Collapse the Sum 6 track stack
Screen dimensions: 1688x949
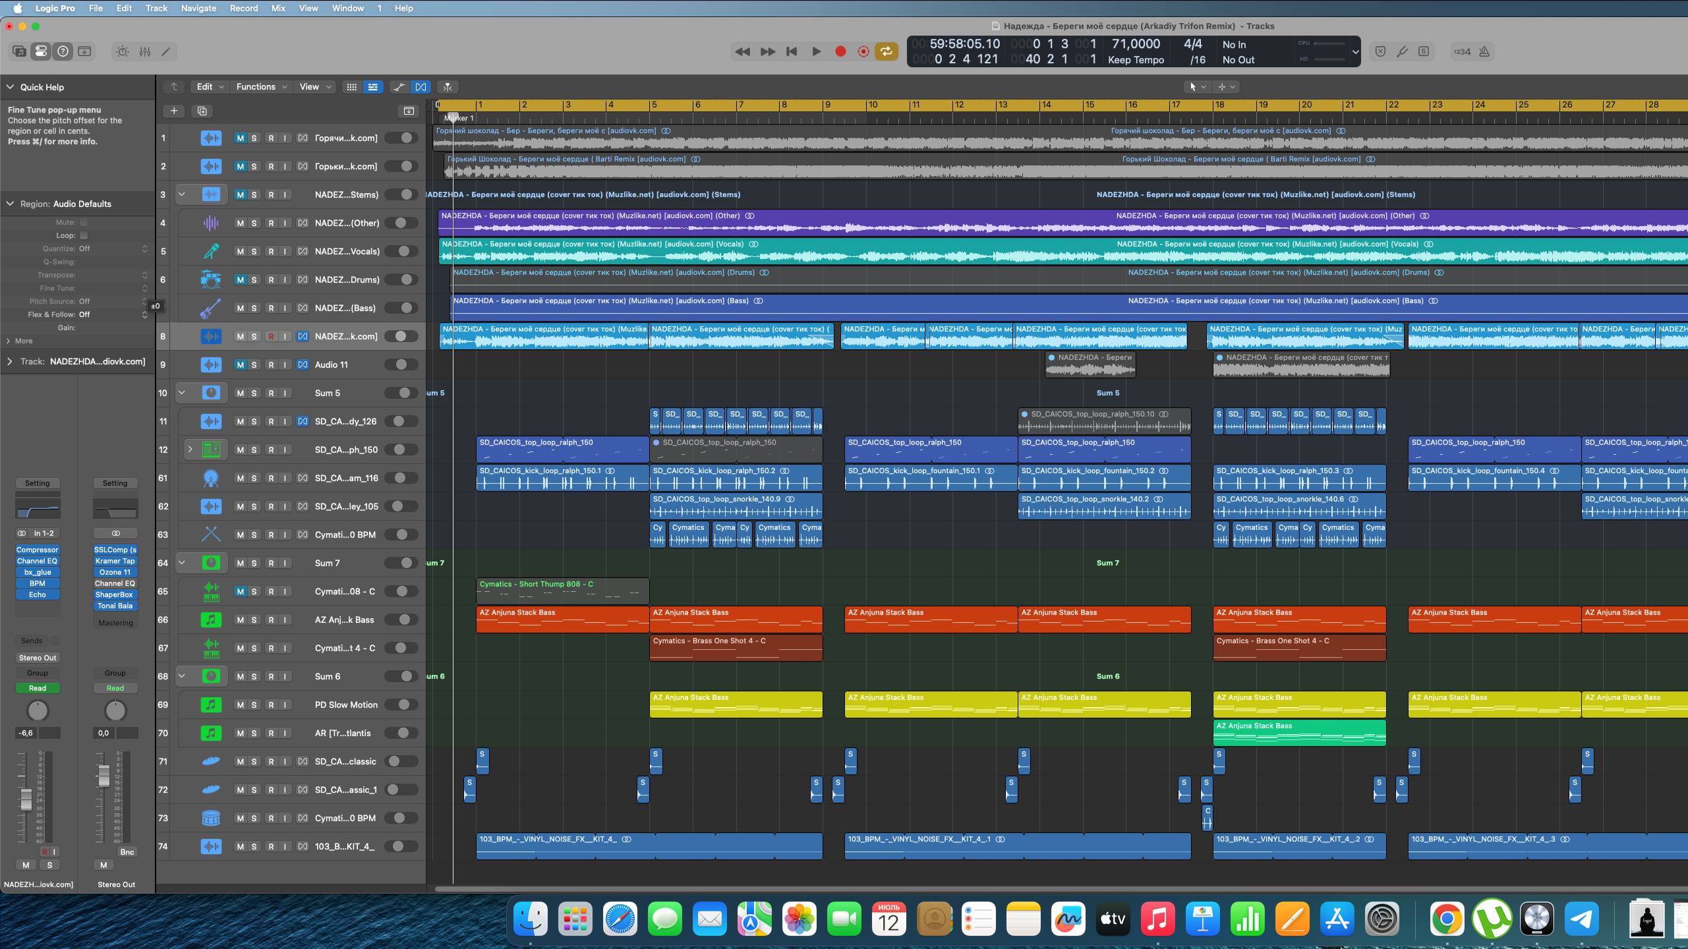pos(182,676)
